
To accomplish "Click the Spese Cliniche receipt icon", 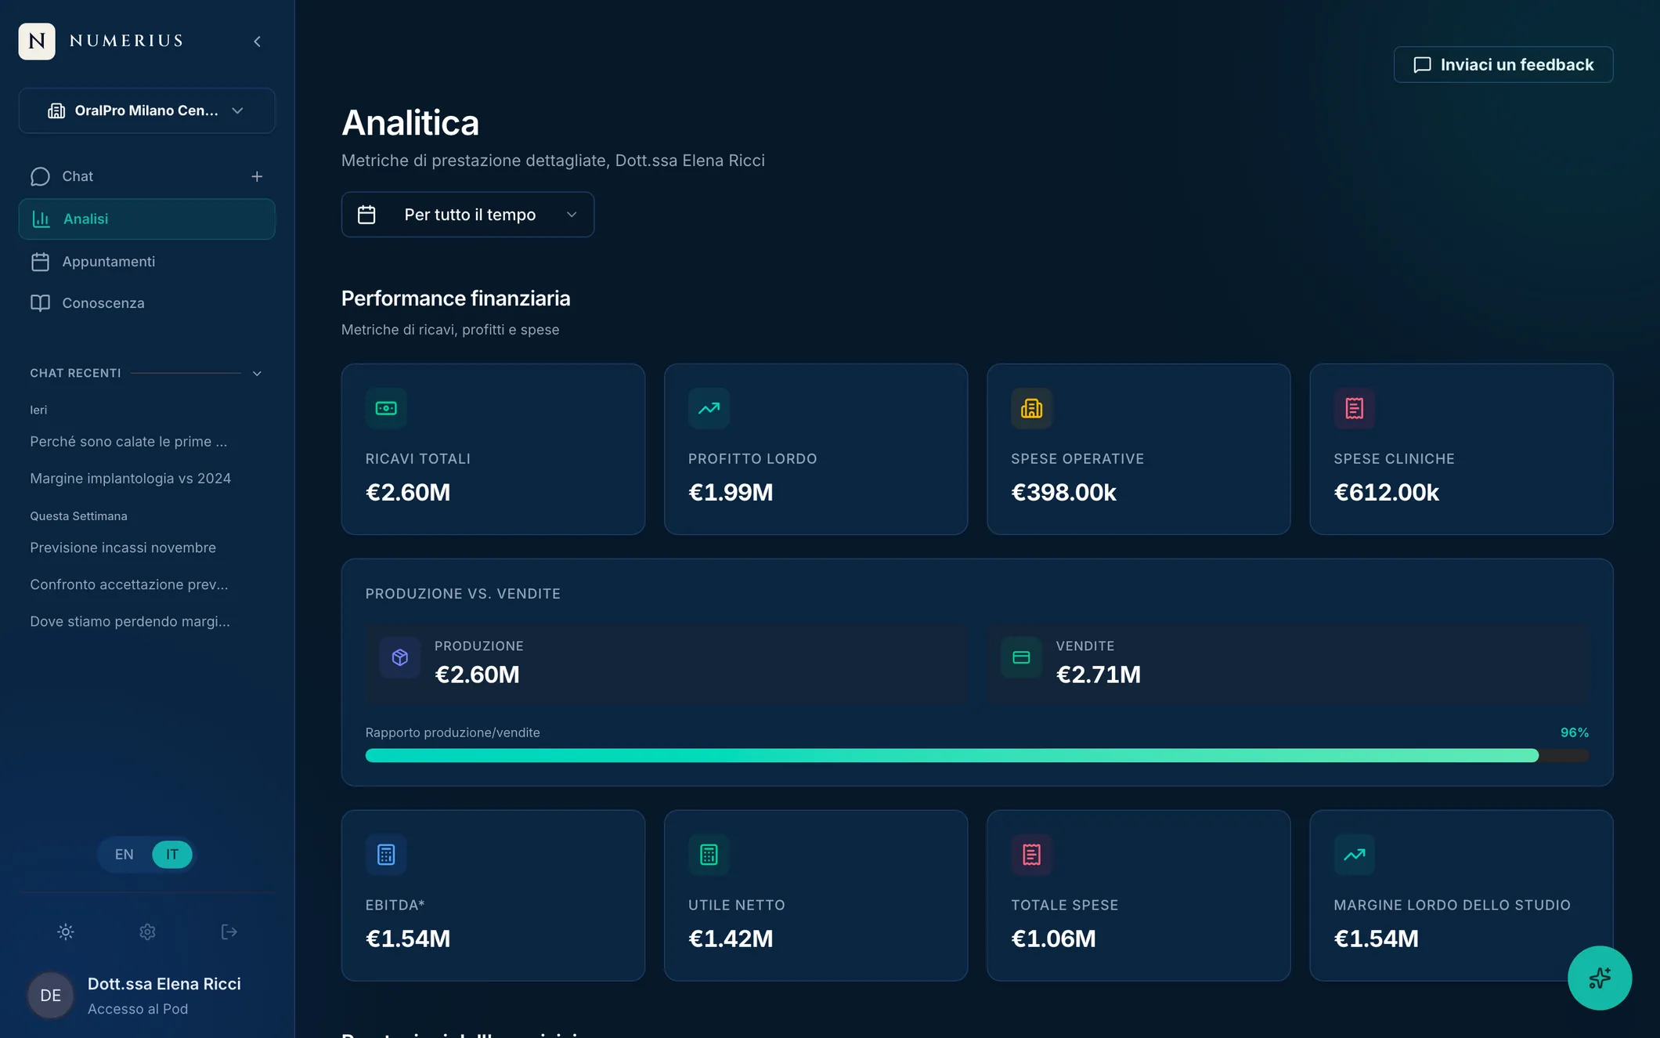I will pyautogui.click(x=1355, y=408).
